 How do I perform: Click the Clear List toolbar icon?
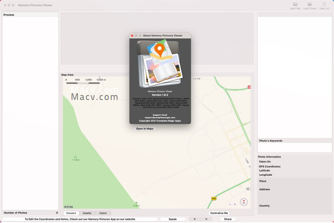pyautogui.click(x=324, y=4)
